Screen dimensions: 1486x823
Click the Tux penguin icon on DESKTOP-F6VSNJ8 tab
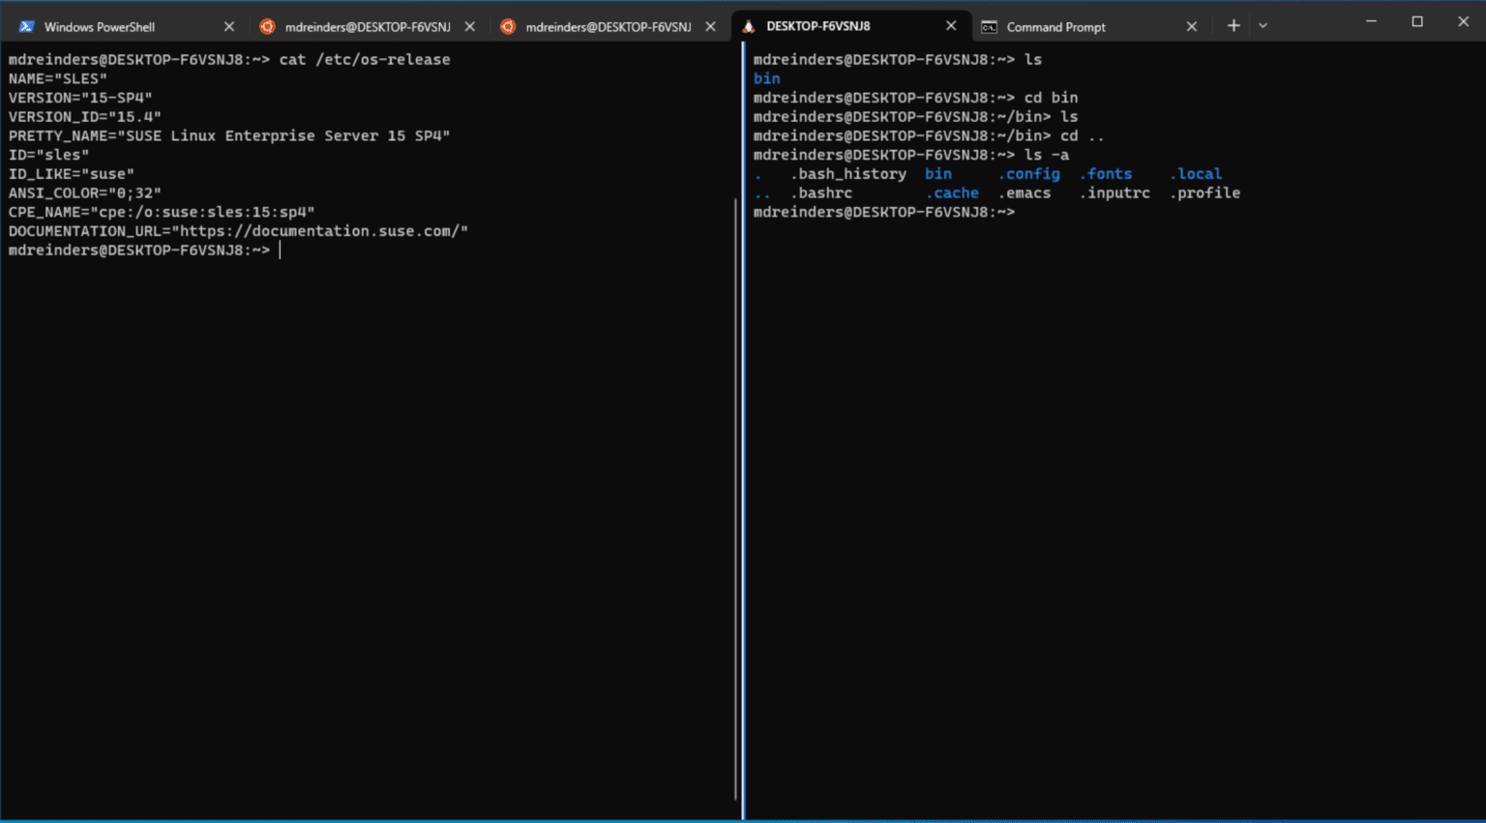click(748, 26)
